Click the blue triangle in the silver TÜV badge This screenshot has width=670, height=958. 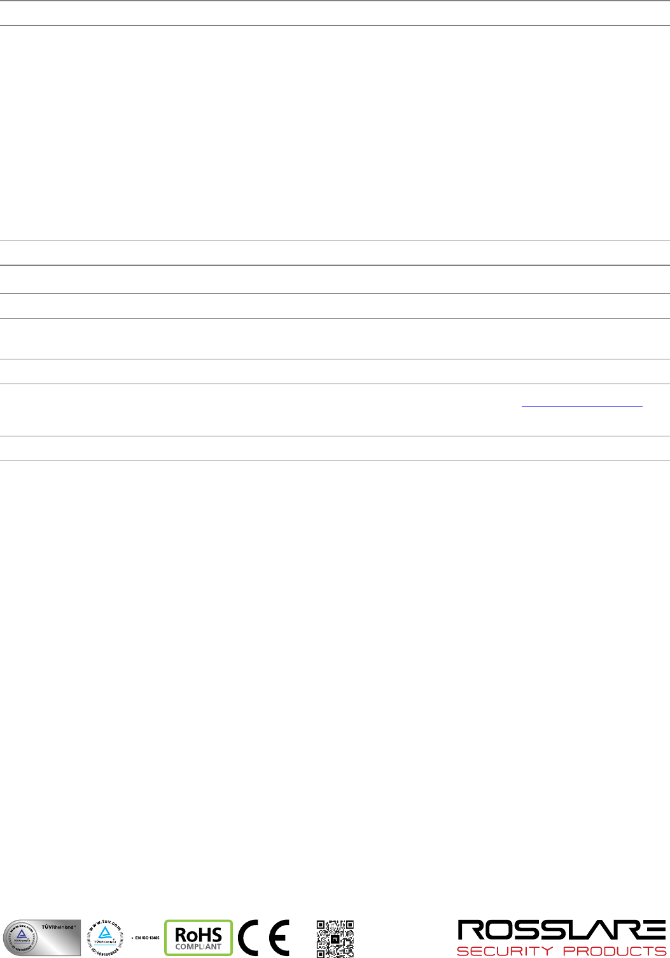21,934
